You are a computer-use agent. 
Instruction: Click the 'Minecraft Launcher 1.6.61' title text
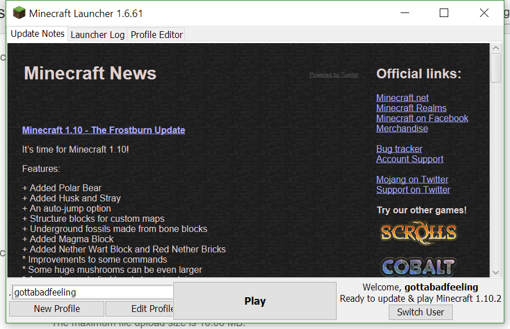pos(86,14)
